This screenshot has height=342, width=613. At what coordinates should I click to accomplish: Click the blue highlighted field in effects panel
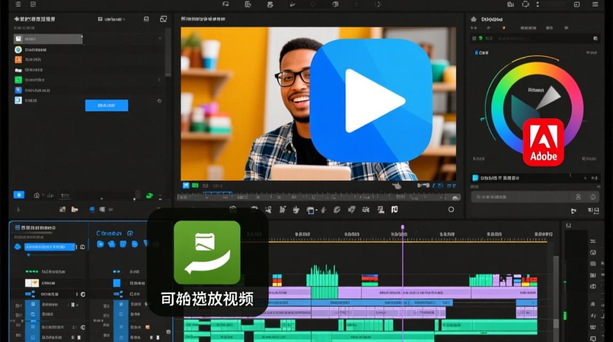50,247
